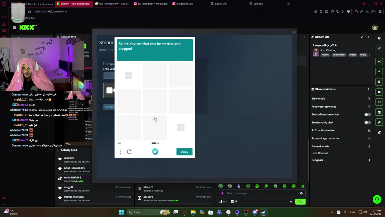Expand Banned words settings
The width and height of the screenshot is (385, 217).
341,146
